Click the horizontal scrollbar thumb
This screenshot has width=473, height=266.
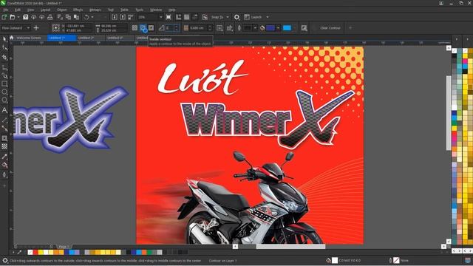pos(290,246)
